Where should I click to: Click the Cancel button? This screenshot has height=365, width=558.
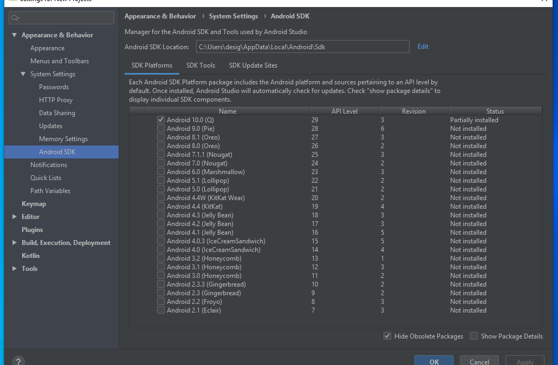(479, 361)
